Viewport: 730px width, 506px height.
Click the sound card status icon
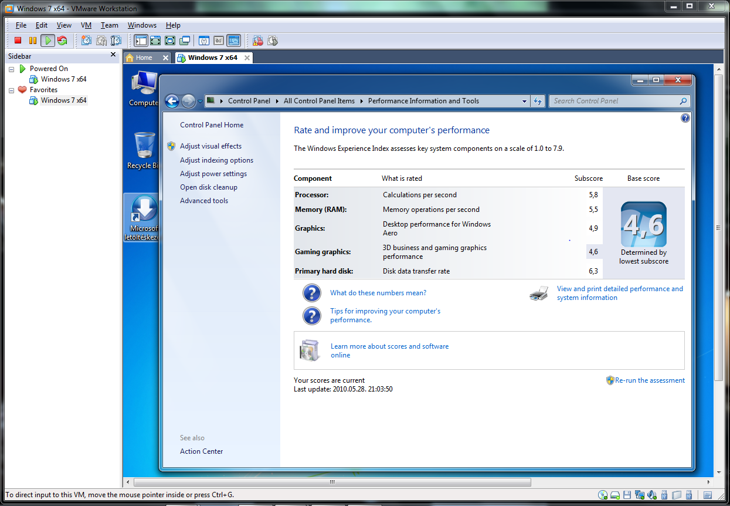652,495
